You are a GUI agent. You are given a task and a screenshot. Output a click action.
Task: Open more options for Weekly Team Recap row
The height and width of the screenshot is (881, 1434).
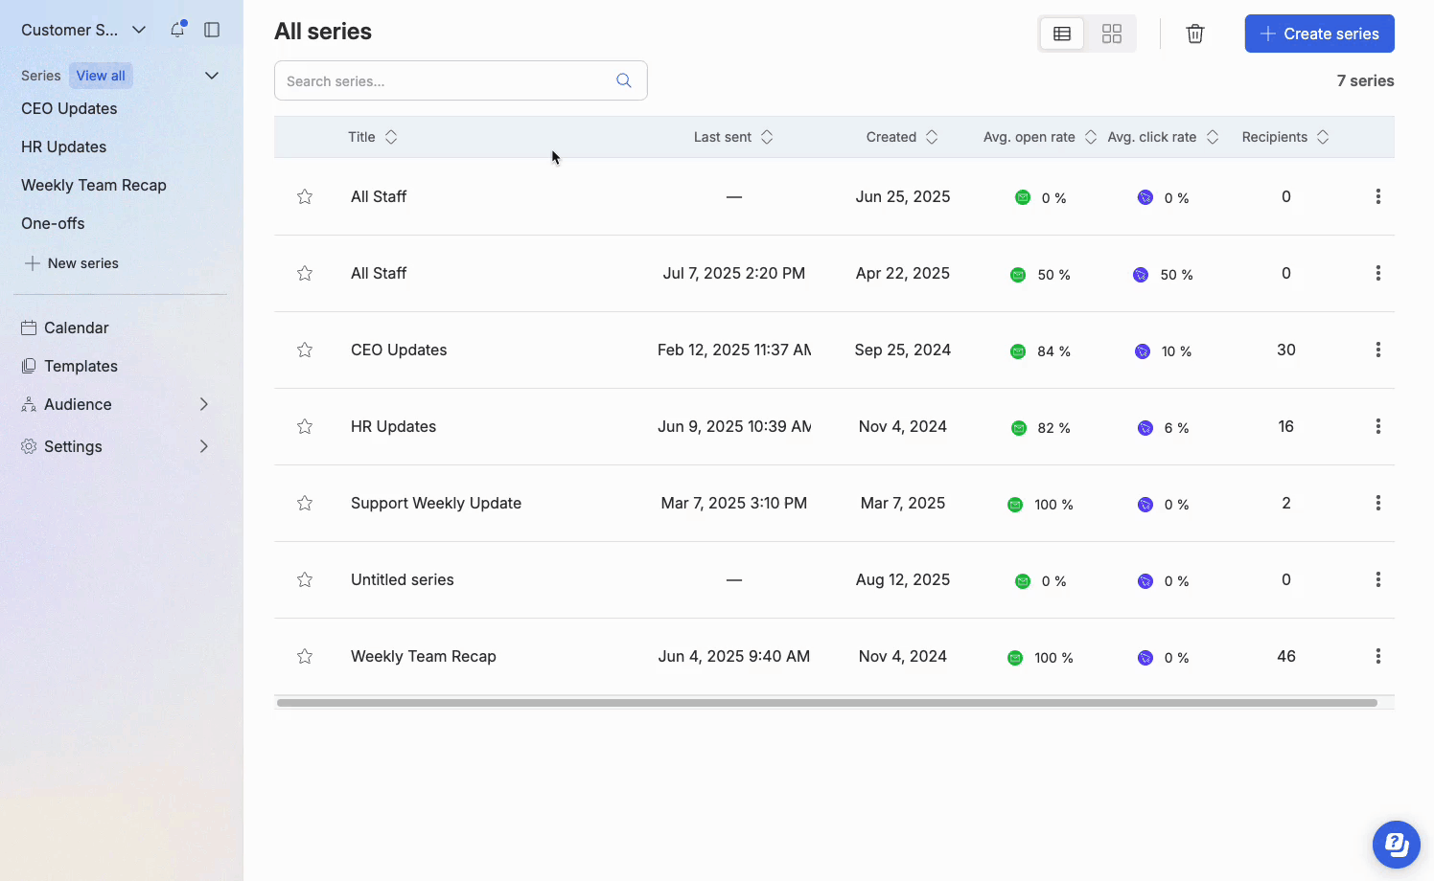(x=1377, y=656)
